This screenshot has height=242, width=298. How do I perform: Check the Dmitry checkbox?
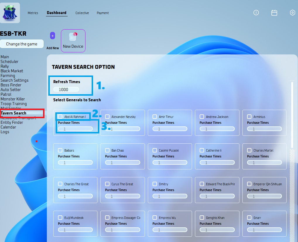click(155, 184)
